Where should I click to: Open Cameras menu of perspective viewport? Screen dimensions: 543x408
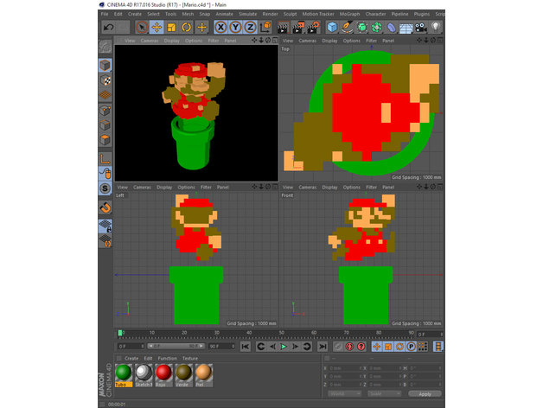[150, 41]
